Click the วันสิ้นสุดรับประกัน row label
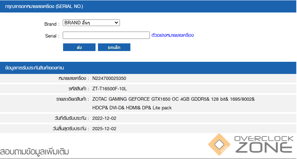The width and height of the screenshot is (297, 159). (x=71, y=129)
